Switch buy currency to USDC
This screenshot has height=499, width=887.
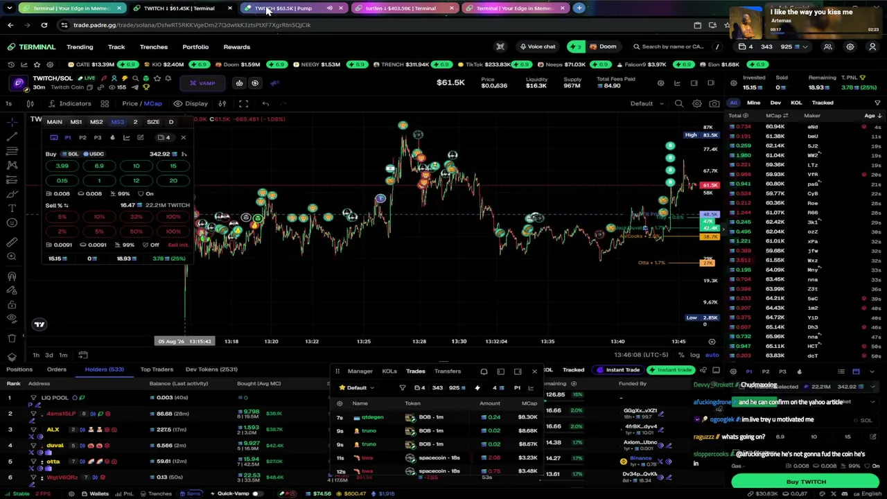coord(94,154)
